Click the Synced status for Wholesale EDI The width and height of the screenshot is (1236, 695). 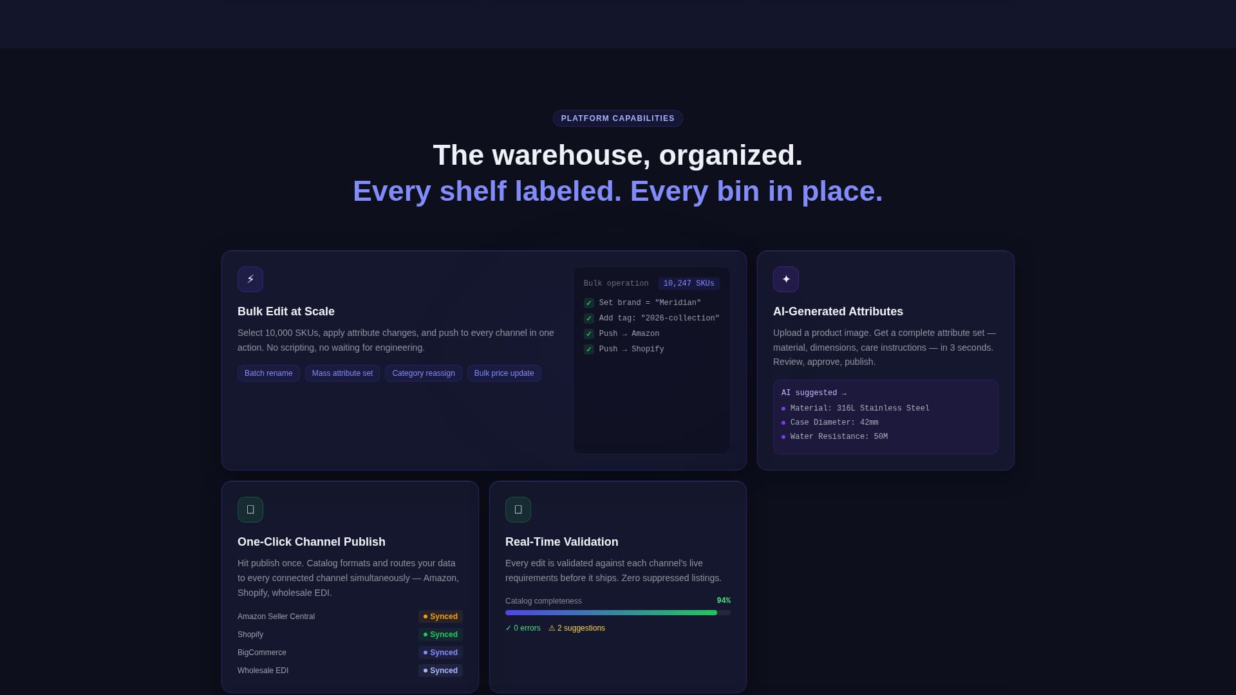coord(440,671)
